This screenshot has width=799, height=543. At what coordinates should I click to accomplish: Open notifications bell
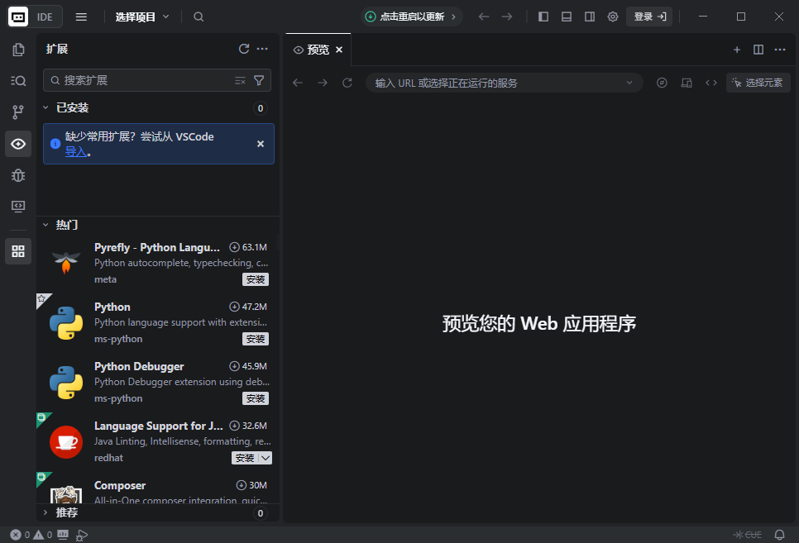click(780, 535)
